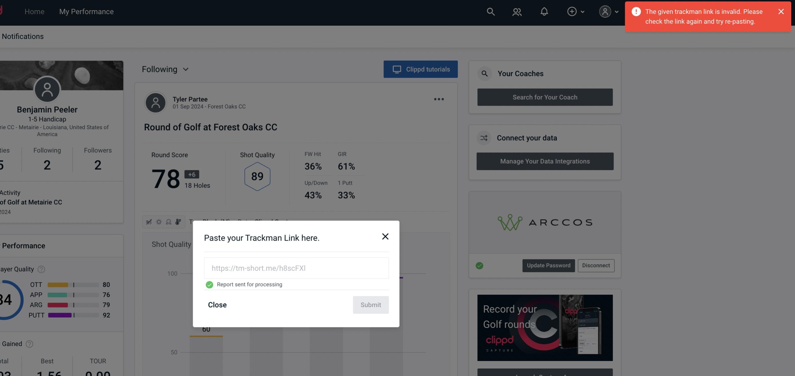795x376 pixels.
Task: Expand the user profile dropdown arrow
Action: tap(616, 11)
